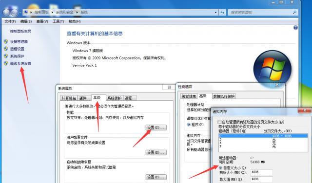The image size is (312, 183).
Task: Click the back navigation arrow button
Action: click(x=6, y=13)
